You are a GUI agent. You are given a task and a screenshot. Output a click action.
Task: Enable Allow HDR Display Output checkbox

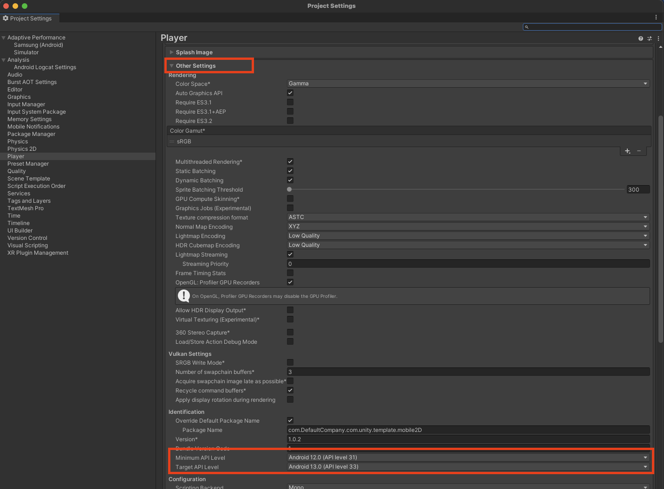[x=290, y=310]
